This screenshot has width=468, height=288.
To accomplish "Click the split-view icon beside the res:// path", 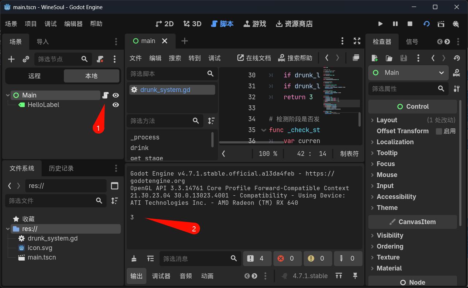I will click(x=115, y=186).
